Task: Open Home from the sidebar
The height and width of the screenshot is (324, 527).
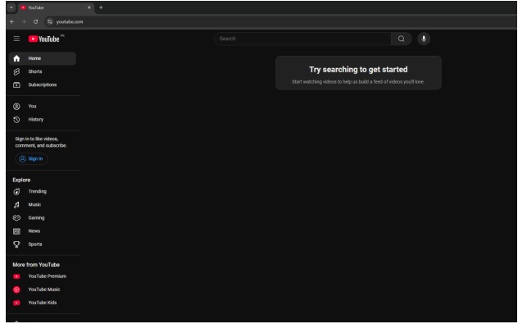Action: (43, 58)
